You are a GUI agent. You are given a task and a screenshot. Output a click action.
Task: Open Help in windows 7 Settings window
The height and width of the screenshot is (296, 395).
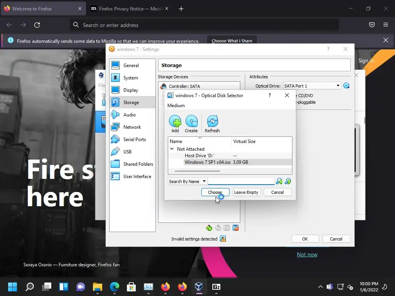(328, 49)
